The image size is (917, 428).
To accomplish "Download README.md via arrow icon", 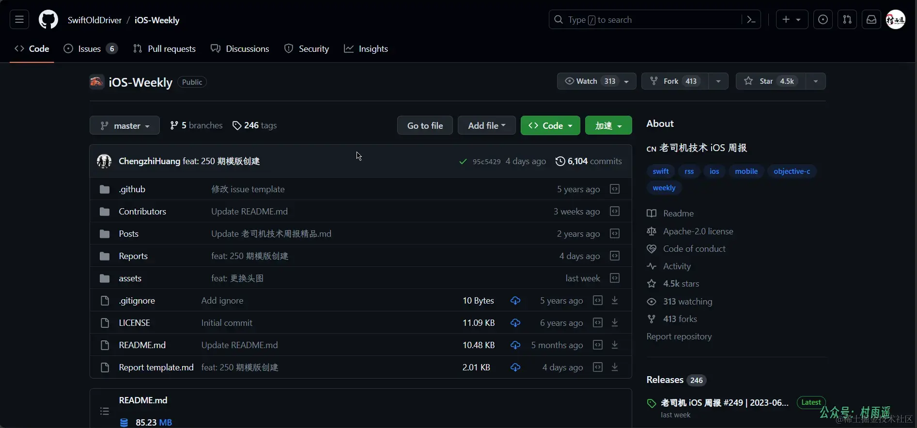I will click(x=615, y=345).
